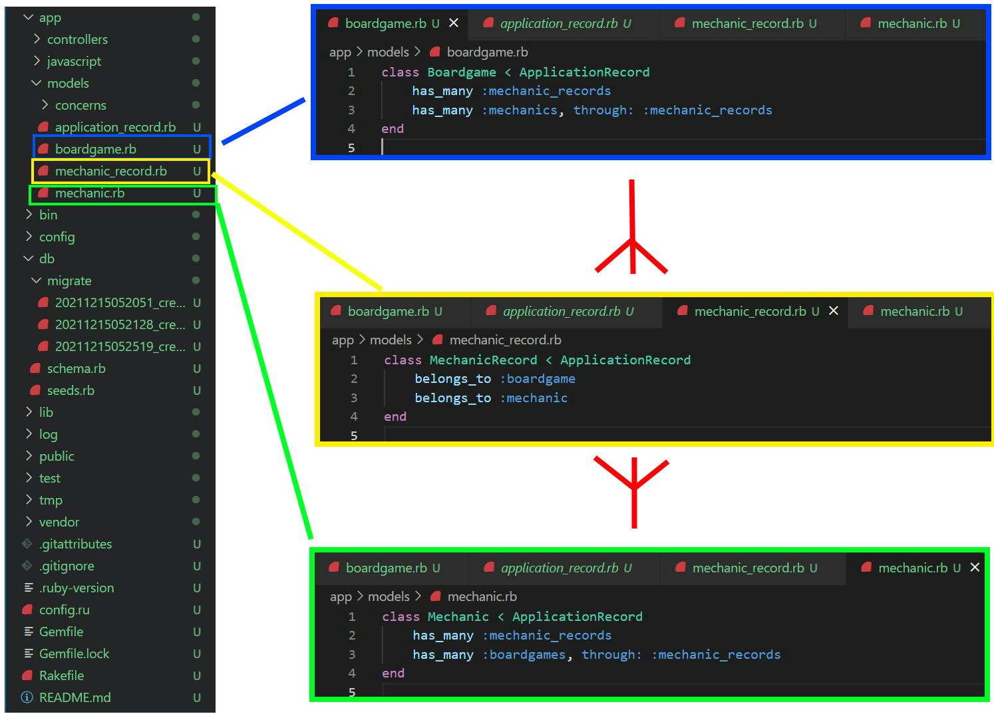The image size is (994, 716).
Task: Expand the log folder
Action: tap(29, 434)
